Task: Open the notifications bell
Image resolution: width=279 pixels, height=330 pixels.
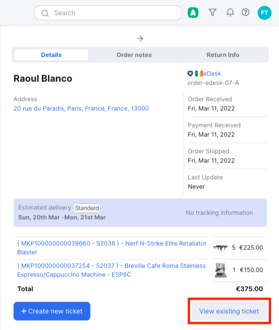Action: click(x=230, y=13)
